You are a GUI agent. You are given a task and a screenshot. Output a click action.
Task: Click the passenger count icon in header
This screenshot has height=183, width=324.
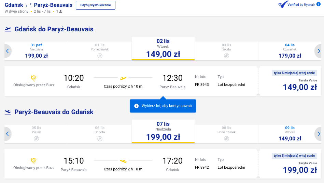click(x=60, y=12)
